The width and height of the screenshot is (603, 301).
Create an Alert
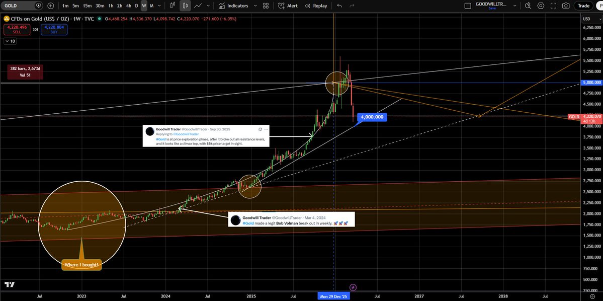point(288,6)
